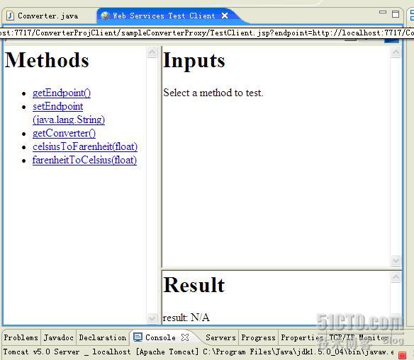
Task: Click the Result heading
Action: 194,285
